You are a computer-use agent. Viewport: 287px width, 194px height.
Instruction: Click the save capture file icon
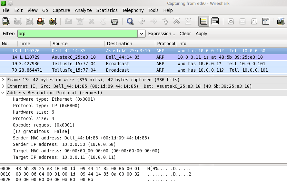tap(80, 21)
